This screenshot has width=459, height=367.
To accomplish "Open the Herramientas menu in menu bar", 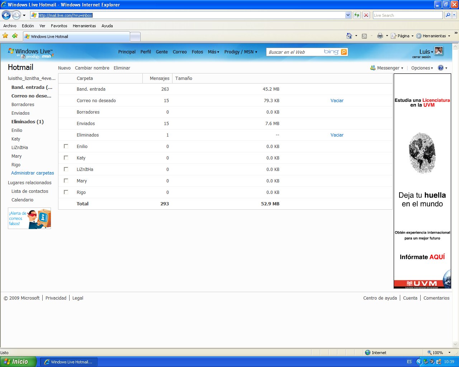I will (84, 26).
